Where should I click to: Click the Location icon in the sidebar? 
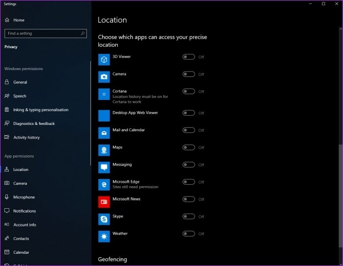click(x=7, y=169)
